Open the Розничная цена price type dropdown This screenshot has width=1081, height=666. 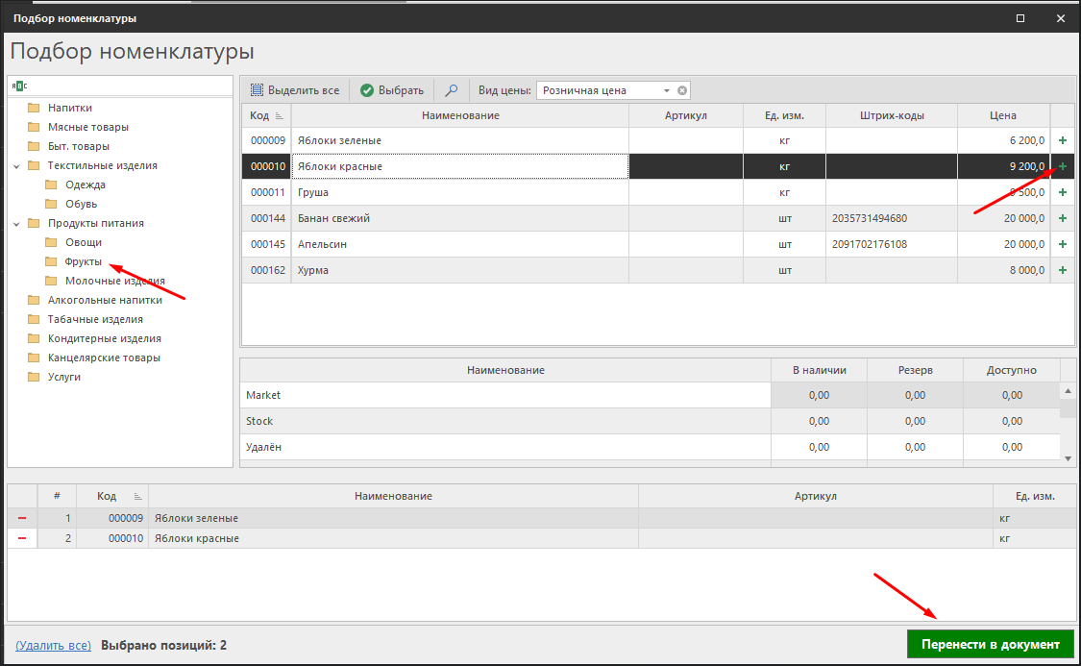click(666, 90)
